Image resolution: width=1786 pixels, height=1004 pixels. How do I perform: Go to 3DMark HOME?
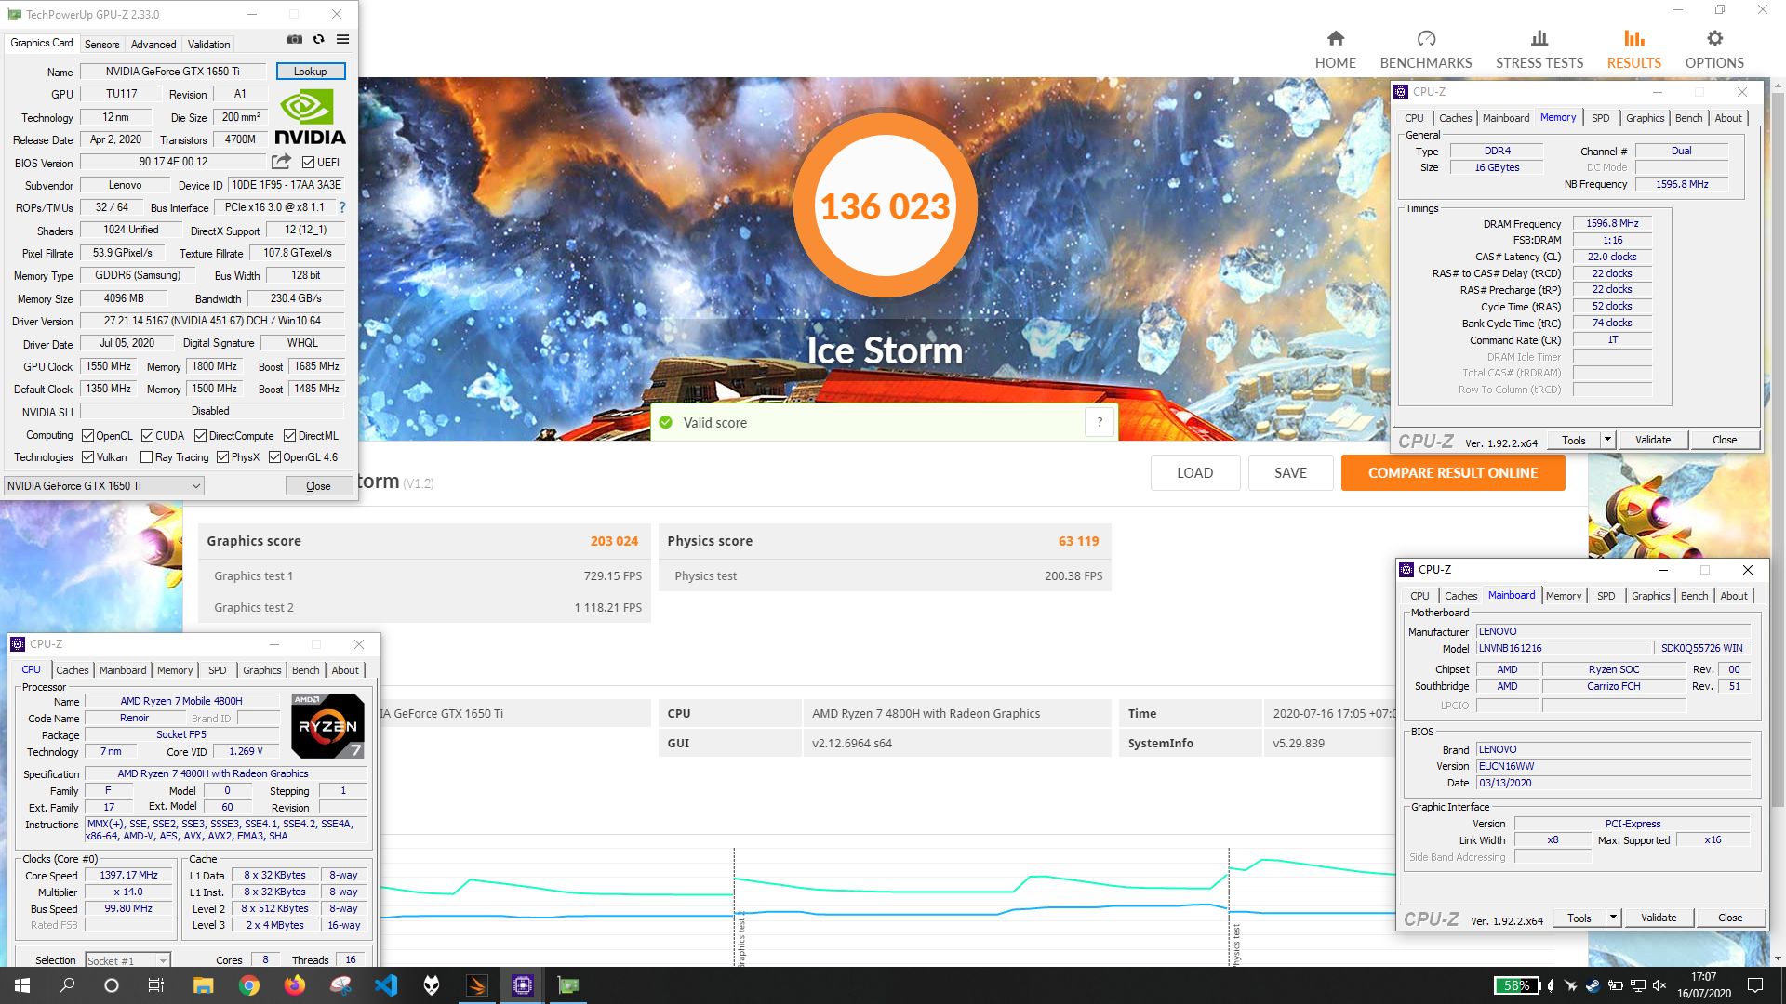[x=1335, y=49]
